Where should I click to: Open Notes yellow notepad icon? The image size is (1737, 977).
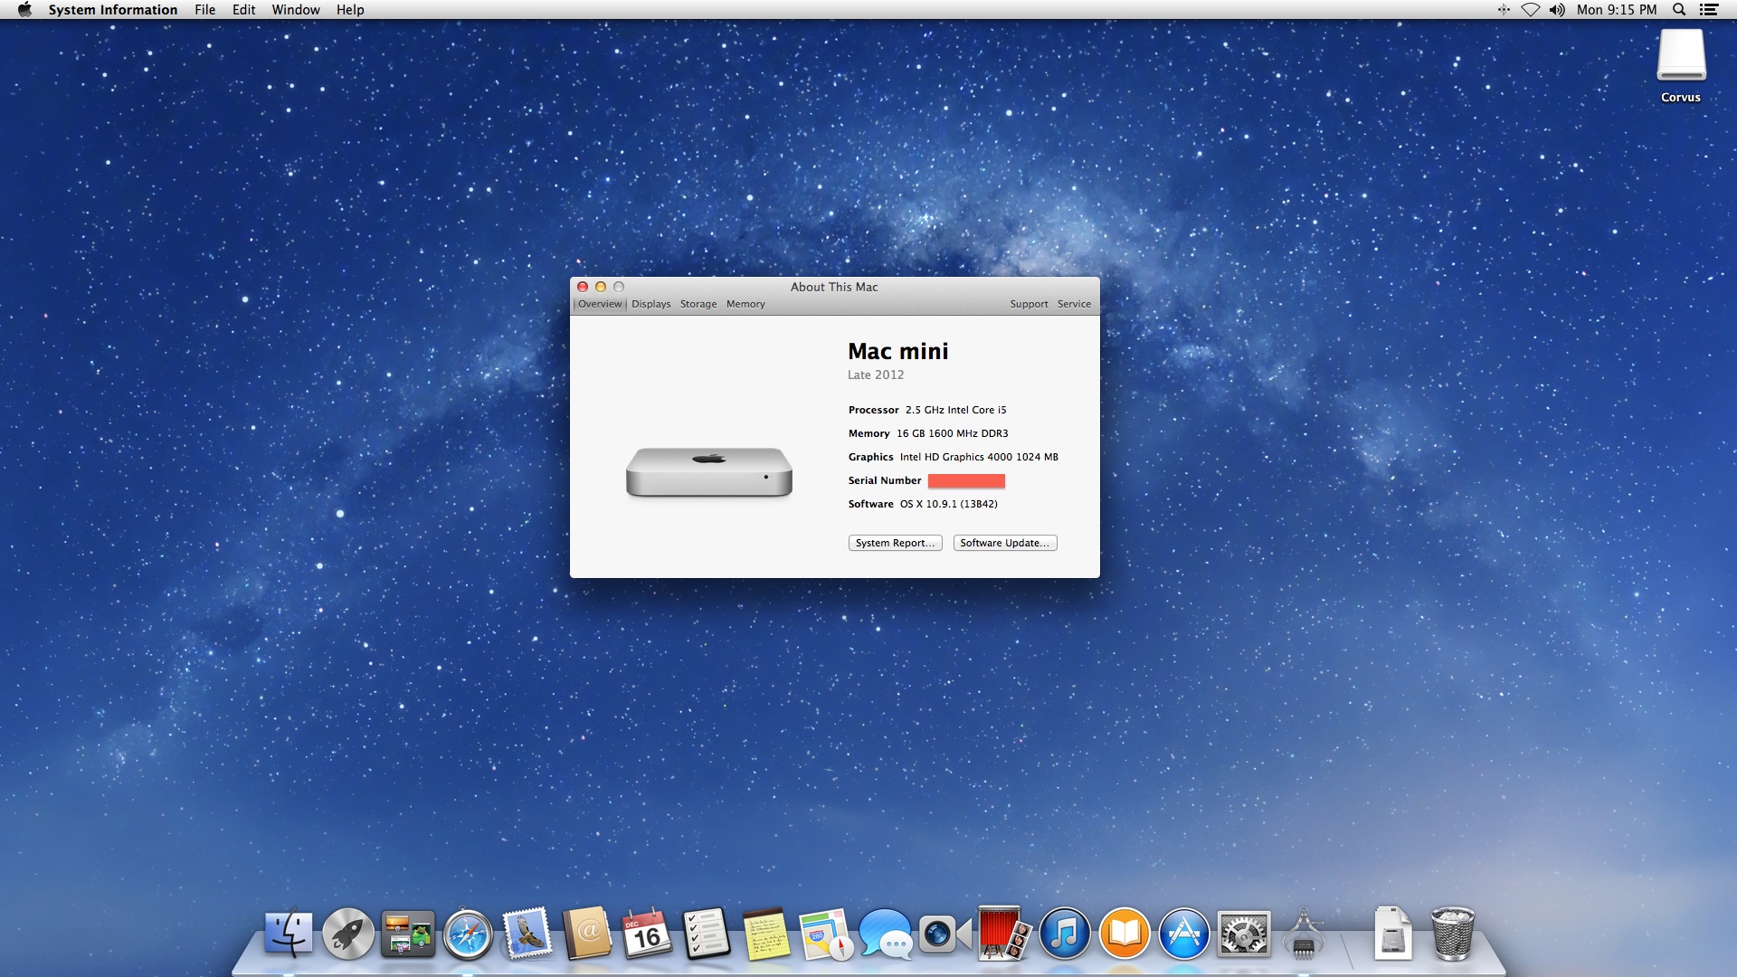coord(766,934)
